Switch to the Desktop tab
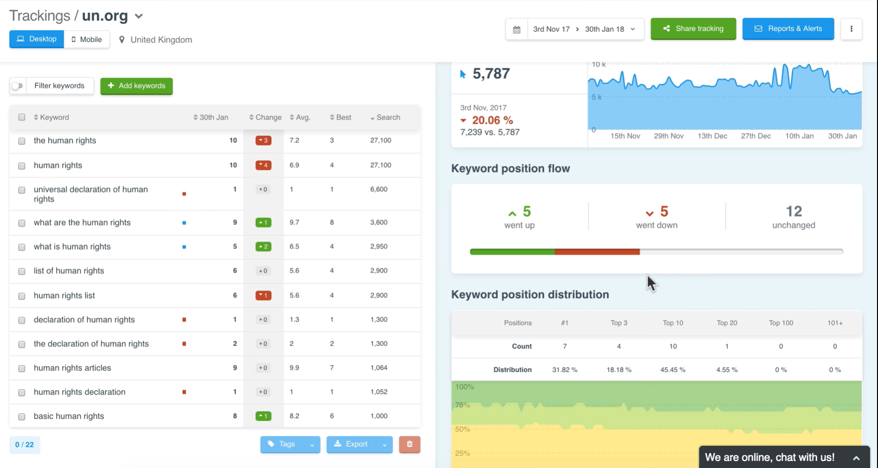Viewport: 878px width, 468px height. tap(36, 39)
